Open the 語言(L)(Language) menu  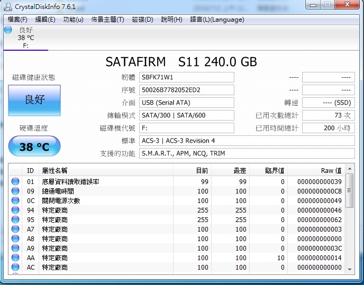click(x=217, y=20)
